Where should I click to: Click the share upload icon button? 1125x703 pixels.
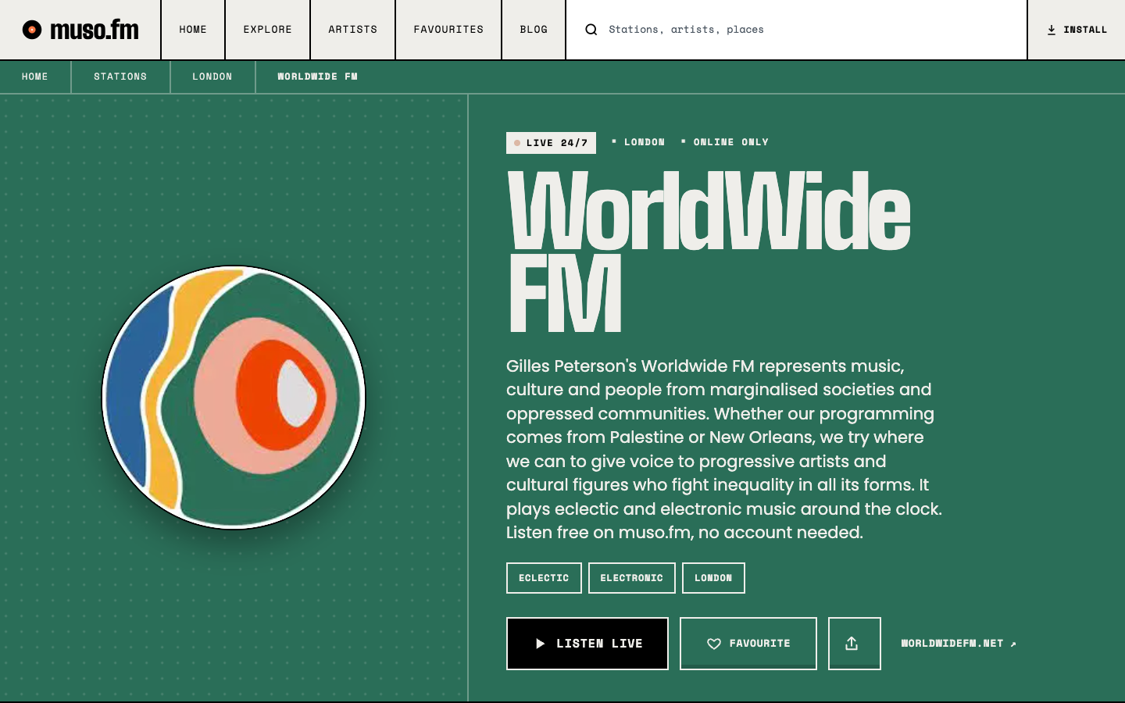click(x=854, y=643)
